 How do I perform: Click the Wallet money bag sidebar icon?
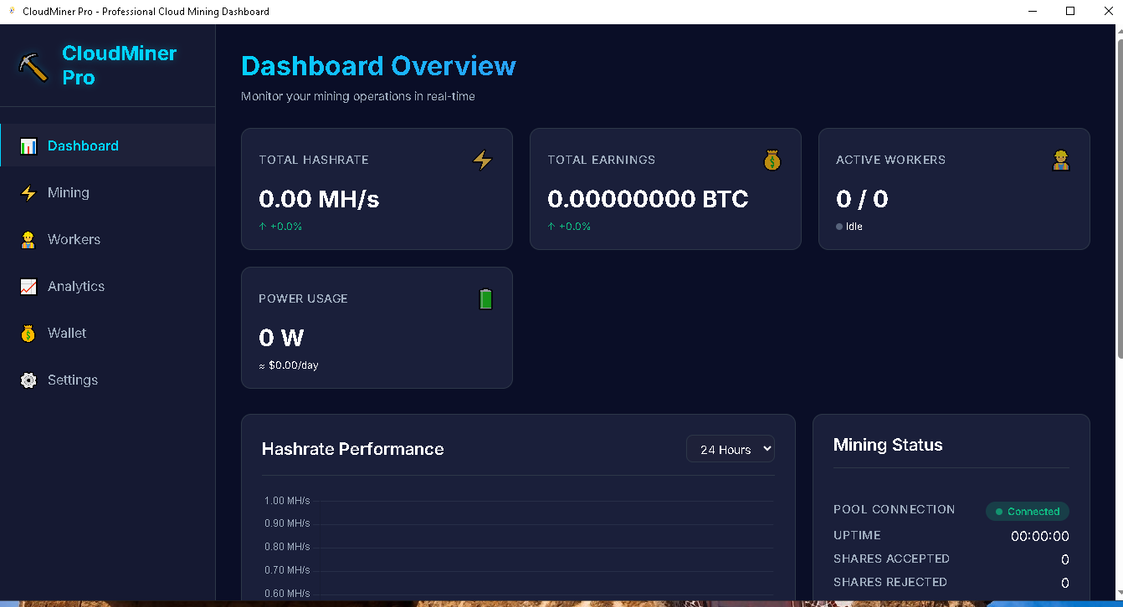pos(28,334)
